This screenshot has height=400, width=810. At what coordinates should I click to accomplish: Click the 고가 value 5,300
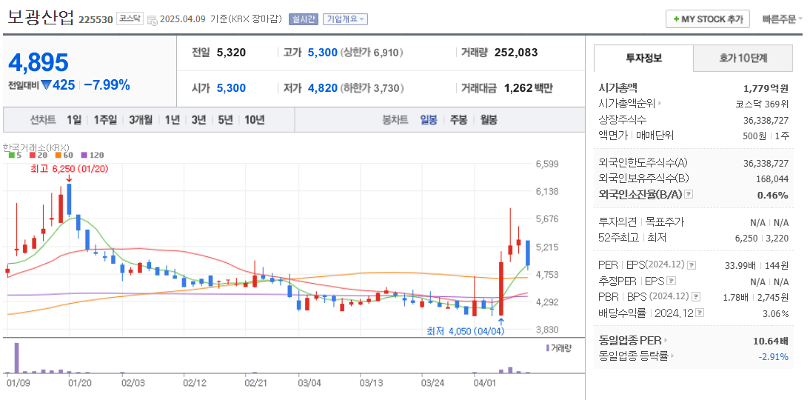point(322,52)
